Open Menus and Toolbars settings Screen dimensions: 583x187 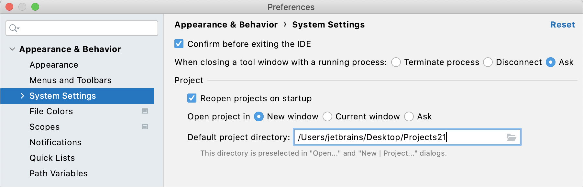(70, 80)
